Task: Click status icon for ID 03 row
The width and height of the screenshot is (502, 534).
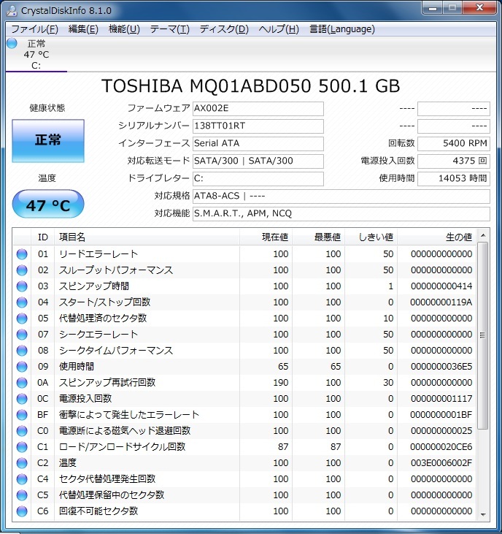Action: [22, 286]
